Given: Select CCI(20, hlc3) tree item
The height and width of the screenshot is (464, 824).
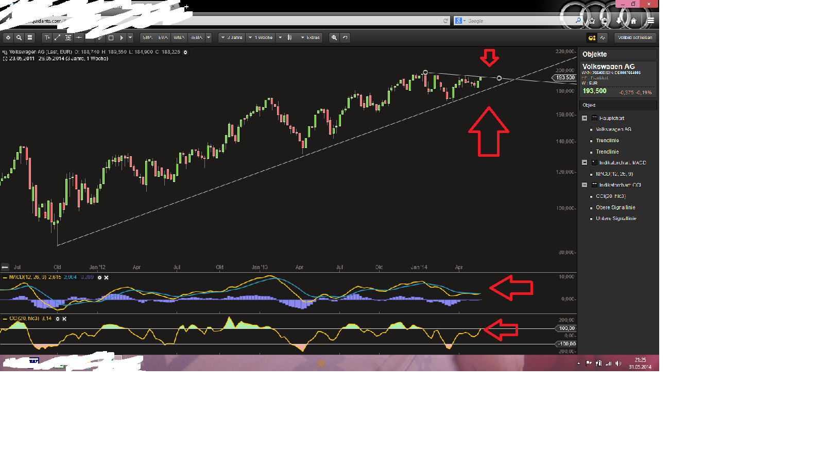Looking at the screenshot, I should pyautogui.click(x=611, y=196).
